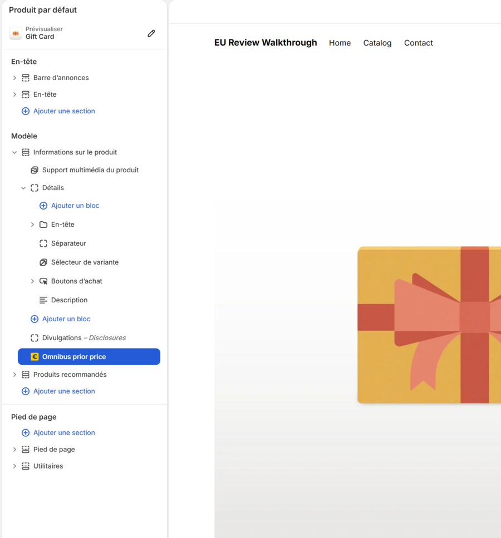This screenshot has width=501, height=538.
Task: Click the En-tête section icon under En-tête heading
Action: click(26, 94)
